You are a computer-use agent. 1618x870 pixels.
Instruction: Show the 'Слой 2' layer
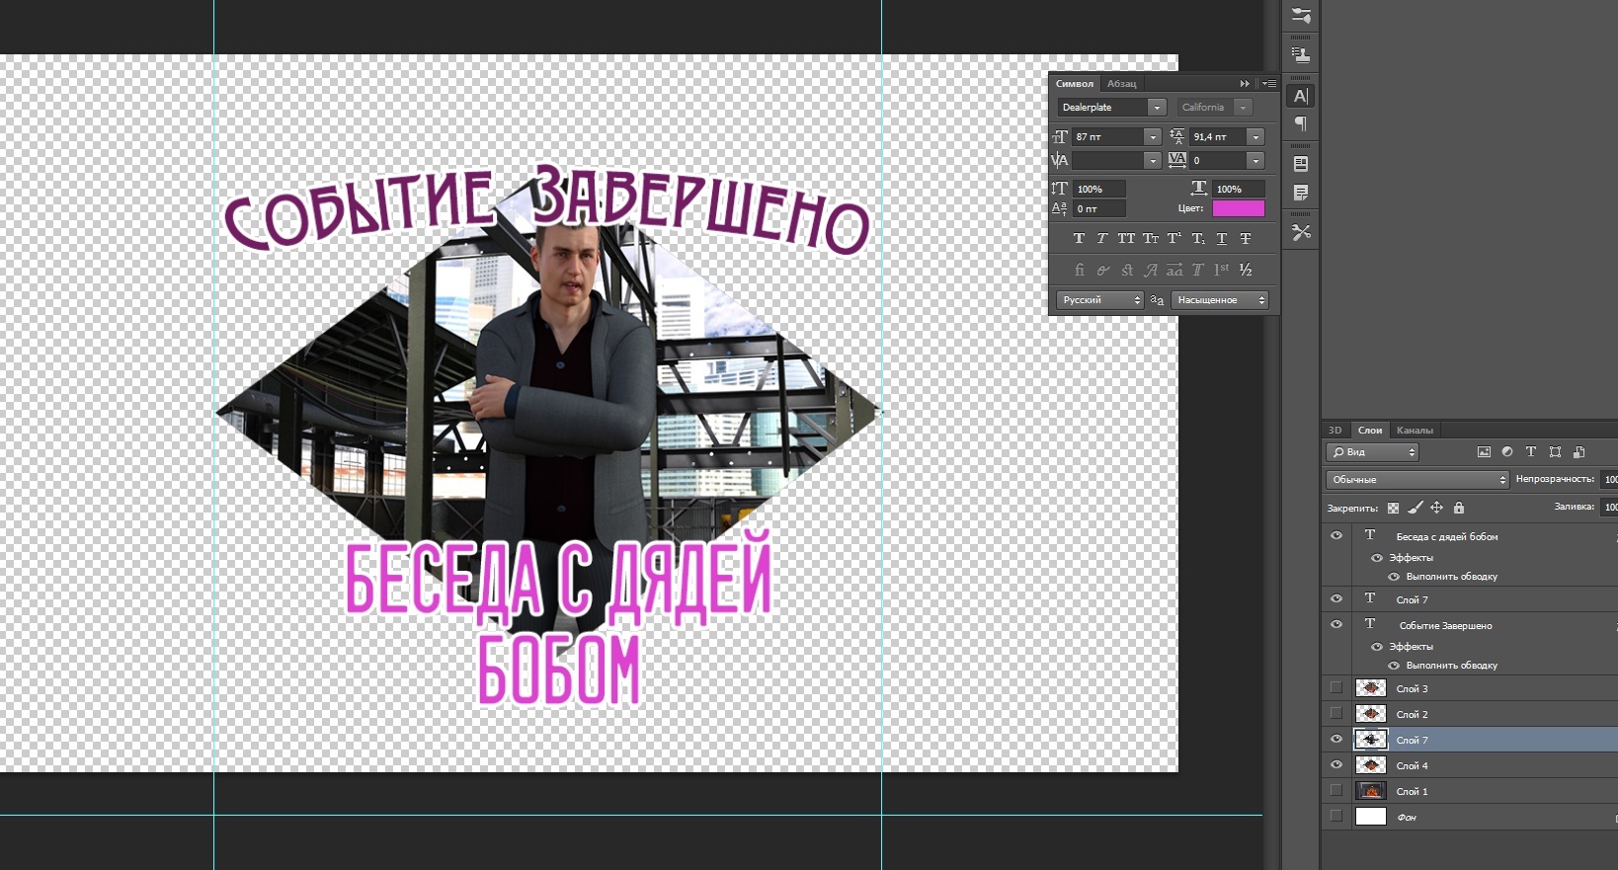click(x=1336, y=713)
